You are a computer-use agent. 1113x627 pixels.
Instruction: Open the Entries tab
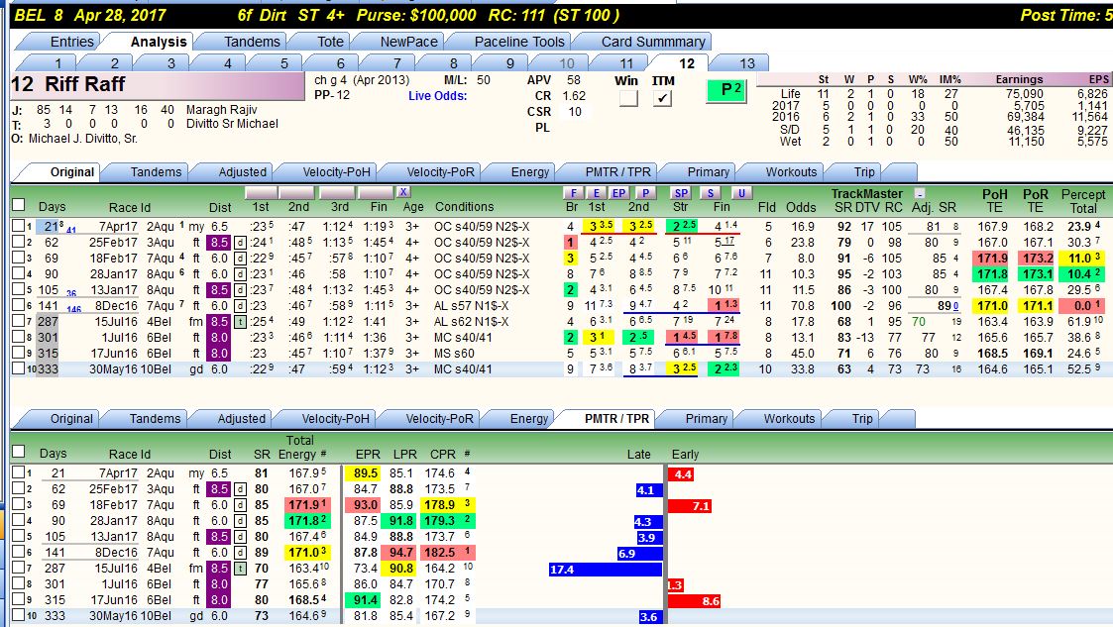point(71,42)
